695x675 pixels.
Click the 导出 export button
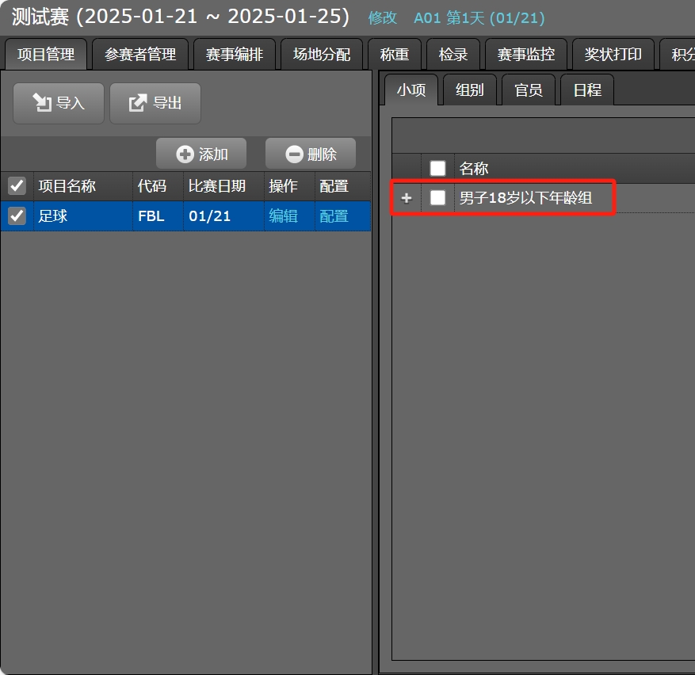(155, 103)
